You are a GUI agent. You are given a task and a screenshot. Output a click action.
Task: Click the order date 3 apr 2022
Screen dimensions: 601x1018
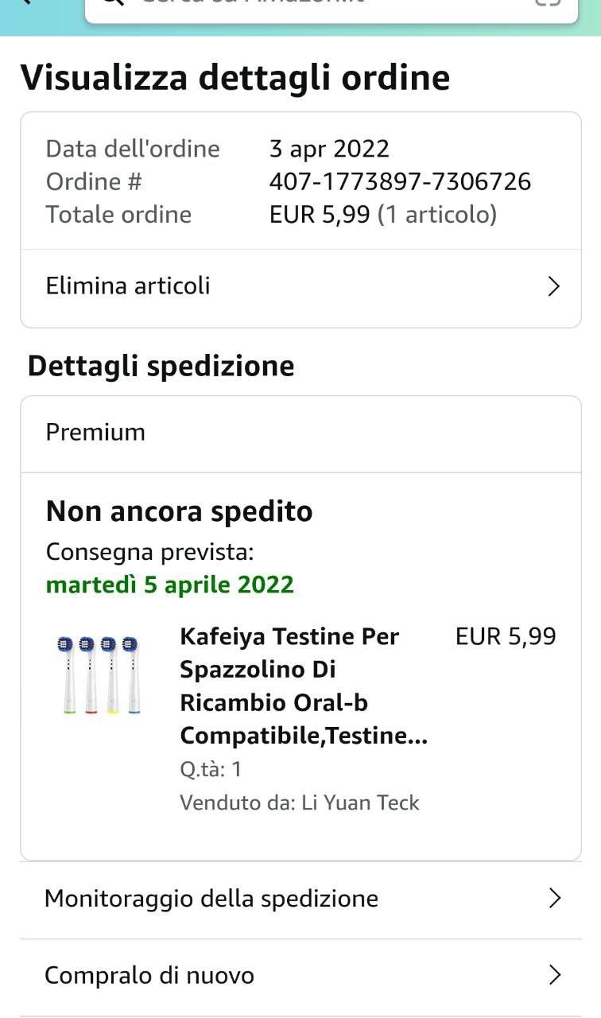tap(329, 149)
